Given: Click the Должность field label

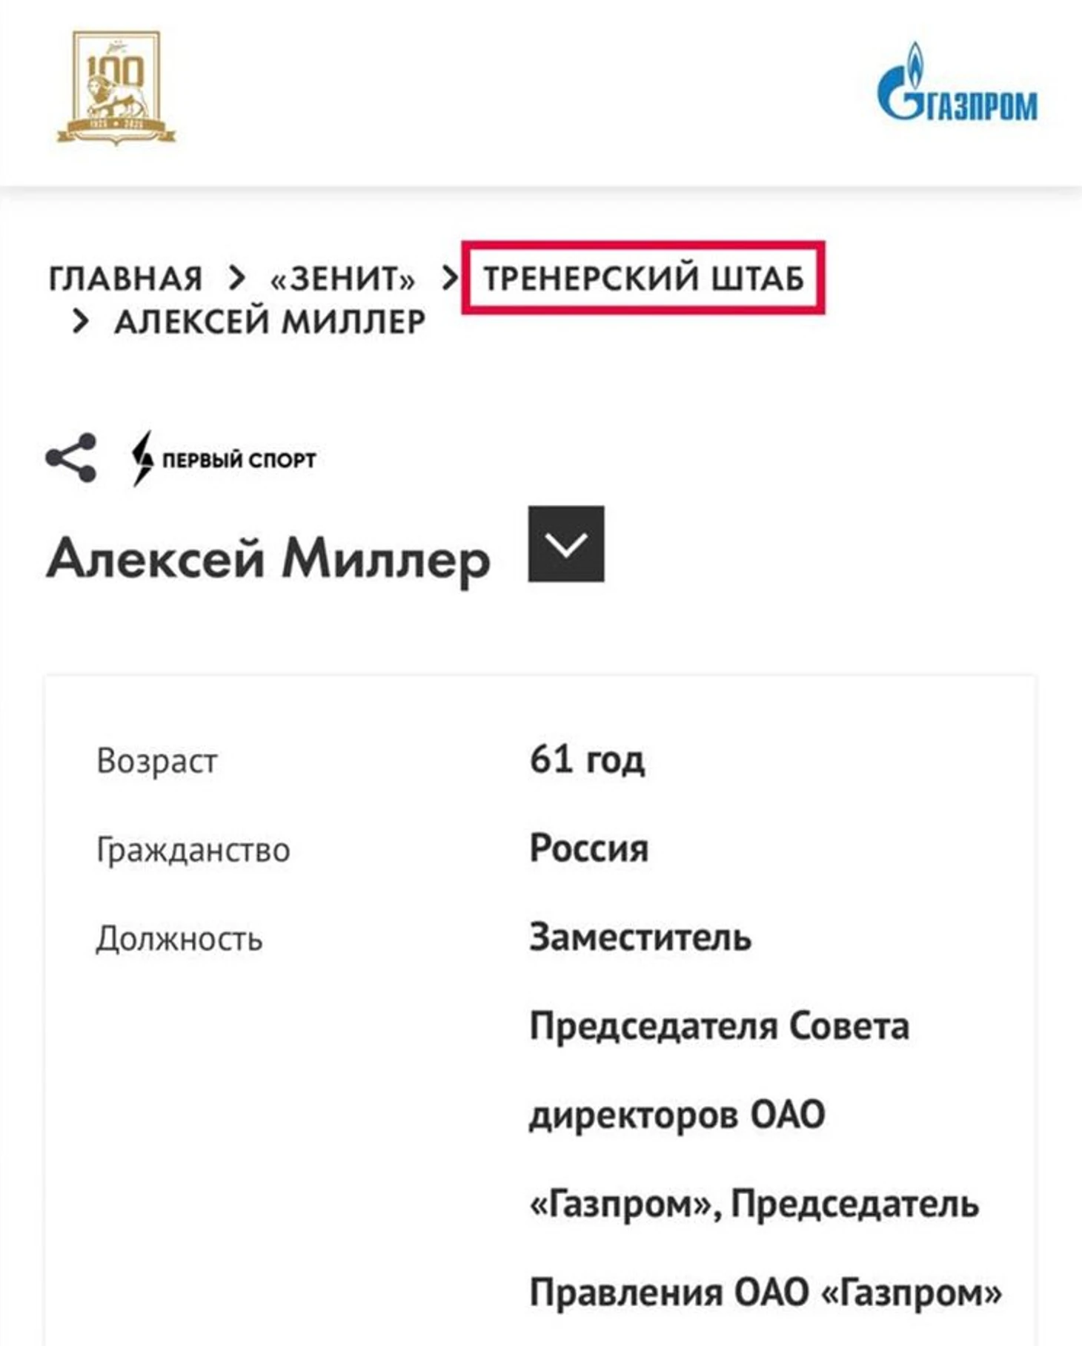Looking at the screenshot, I should (179, 939).
